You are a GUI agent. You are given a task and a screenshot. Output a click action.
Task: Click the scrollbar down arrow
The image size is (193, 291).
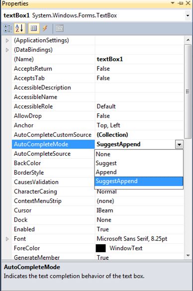[188, 256]
